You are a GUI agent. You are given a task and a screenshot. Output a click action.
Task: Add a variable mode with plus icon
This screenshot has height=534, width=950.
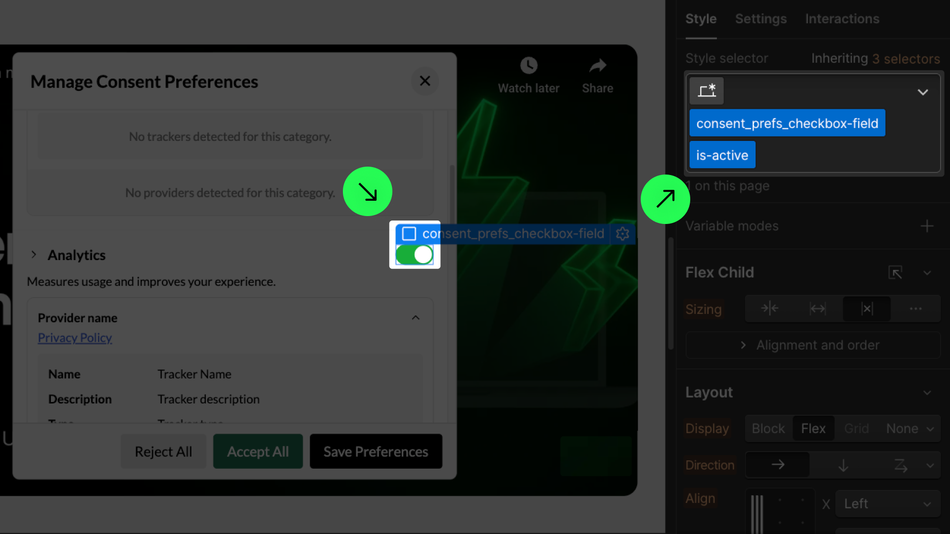pos(927,226)
